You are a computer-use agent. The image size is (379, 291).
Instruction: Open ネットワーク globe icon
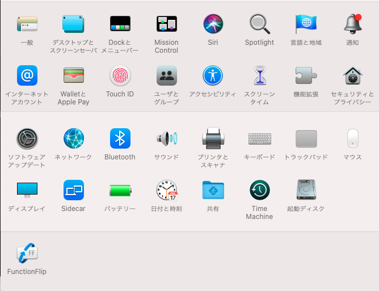point(74,138)
